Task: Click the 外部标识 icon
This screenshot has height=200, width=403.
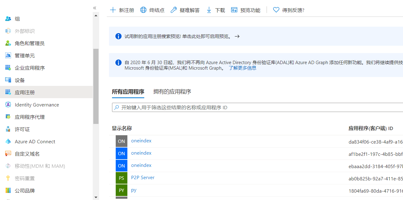Action: pos(8,31)
